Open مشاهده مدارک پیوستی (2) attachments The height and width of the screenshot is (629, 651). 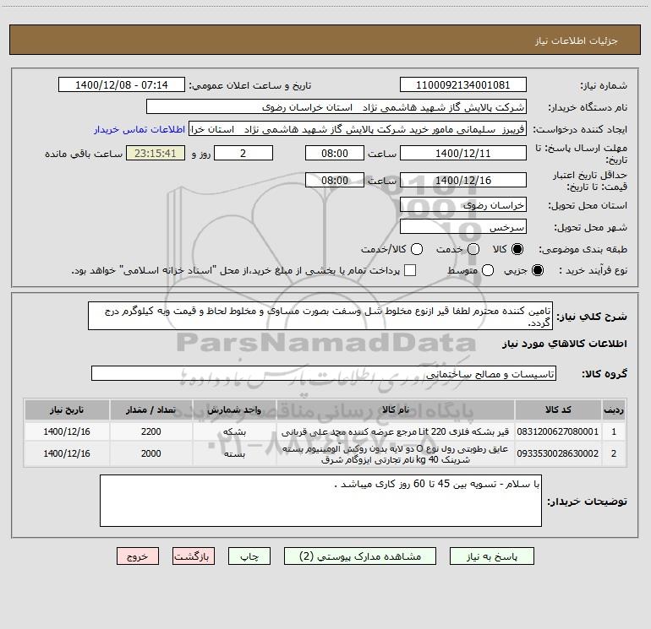pos(359,556)
